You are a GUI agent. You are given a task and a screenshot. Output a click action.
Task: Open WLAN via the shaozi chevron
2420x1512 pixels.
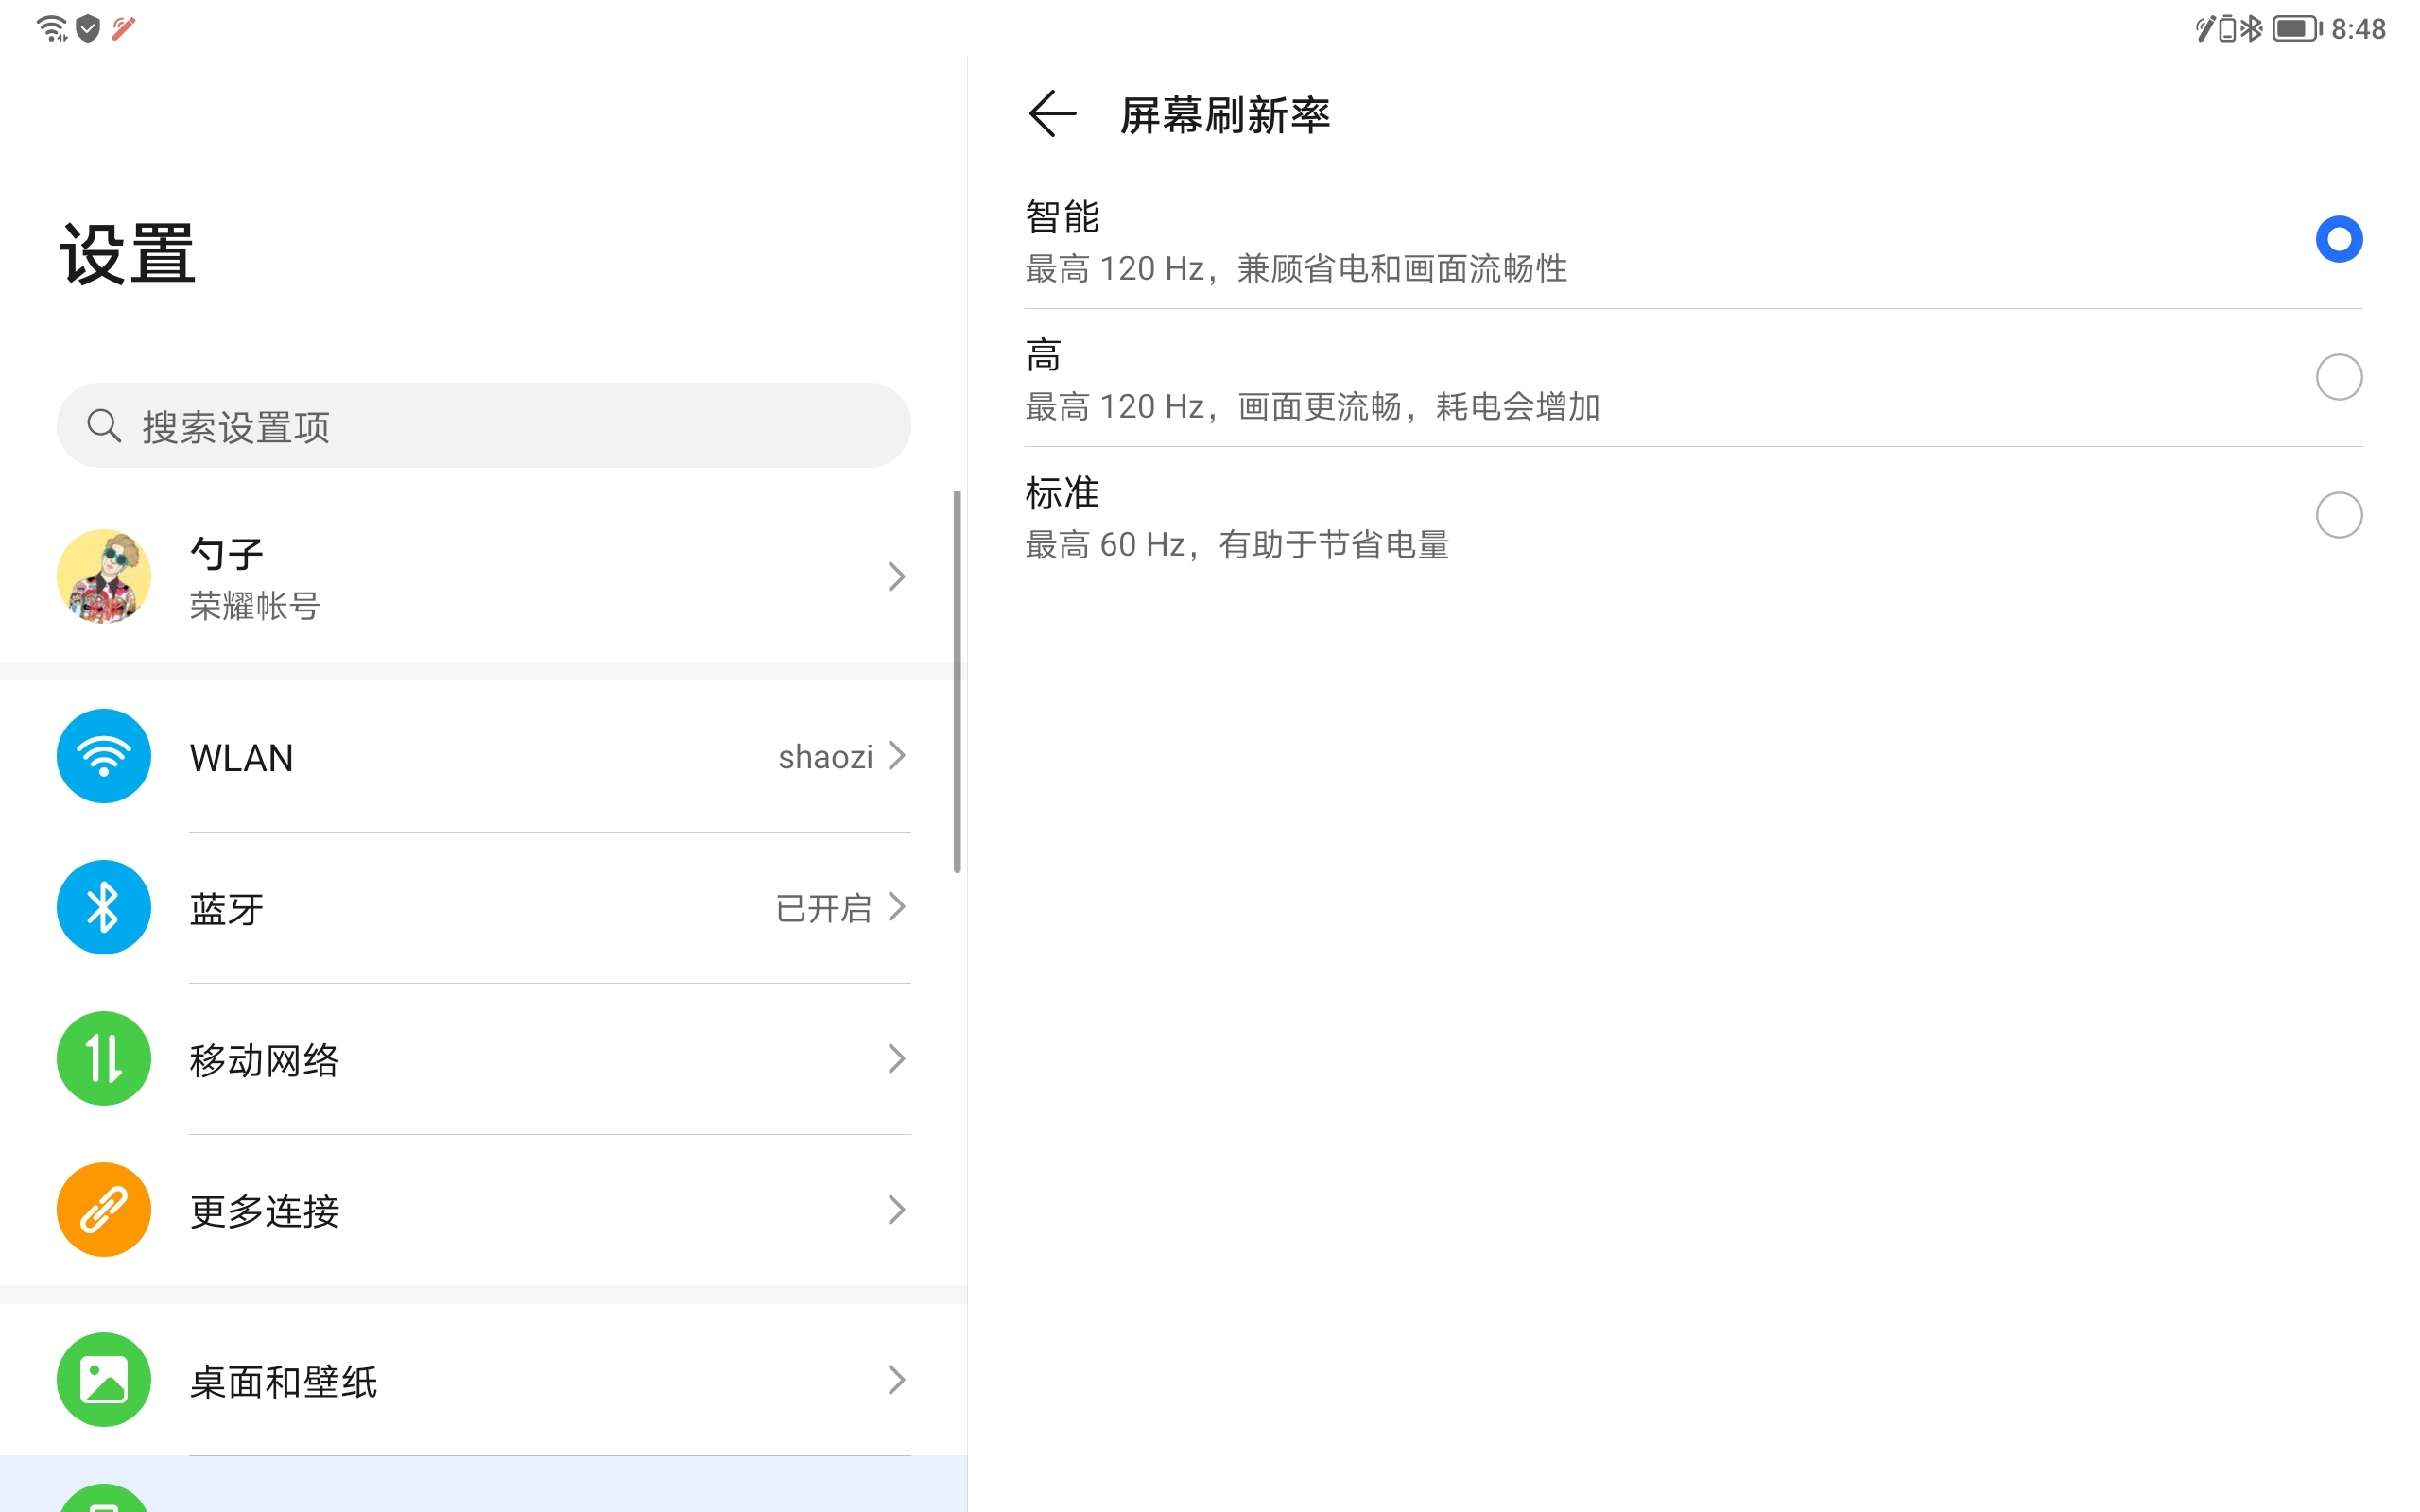coord(897,756)
